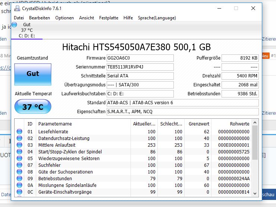Click status orb for Wiederzugewiesene Sektoren row
This screenshot has width=276, height=207.
point(19,158)
